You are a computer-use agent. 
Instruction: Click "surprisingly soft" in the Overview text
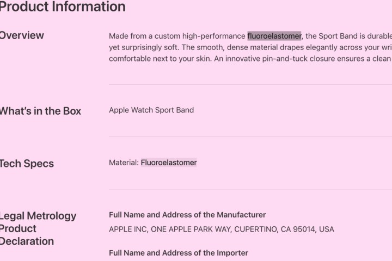click(x=146, y=47)
